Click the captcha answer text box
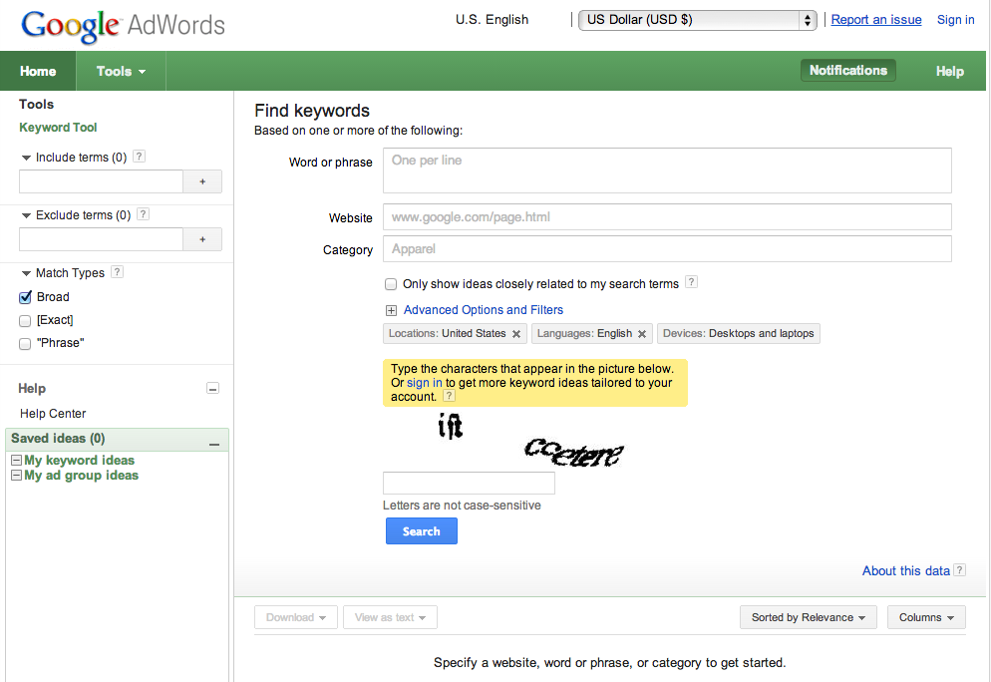The image size is (991, 682). coord(469,483)
